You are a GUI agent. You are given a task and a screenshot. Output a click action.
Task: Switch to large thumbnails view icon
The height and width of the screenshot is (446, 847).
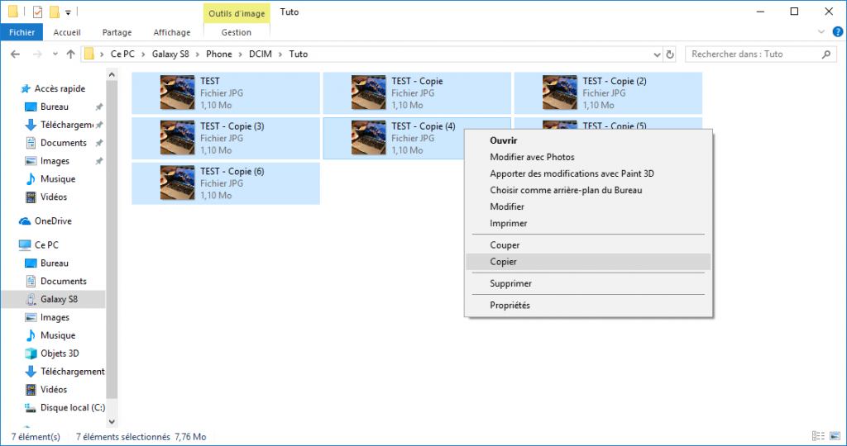833,436
